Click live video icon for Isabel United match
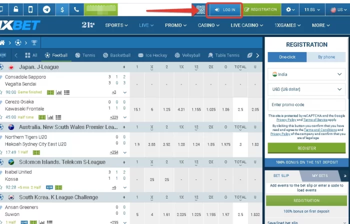The image size is (350, 224). 49,187
